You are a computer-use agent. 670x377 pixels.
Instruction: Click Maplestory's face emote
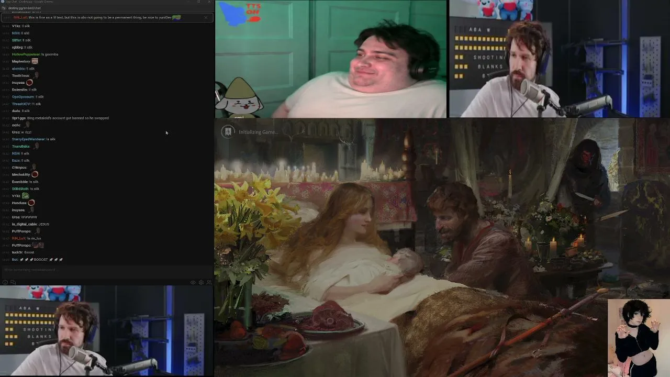pos(35,61)
